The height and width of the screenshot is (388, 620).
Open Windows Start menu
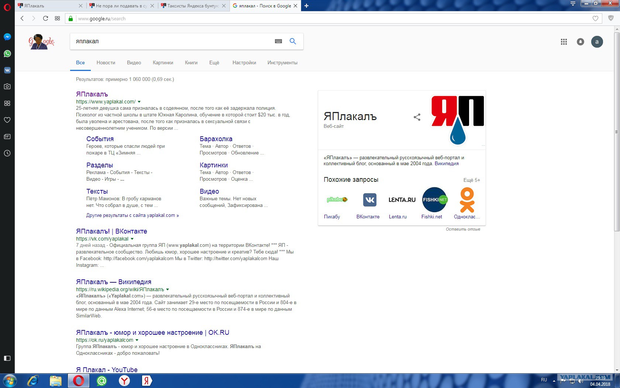(x=9, y=381)
